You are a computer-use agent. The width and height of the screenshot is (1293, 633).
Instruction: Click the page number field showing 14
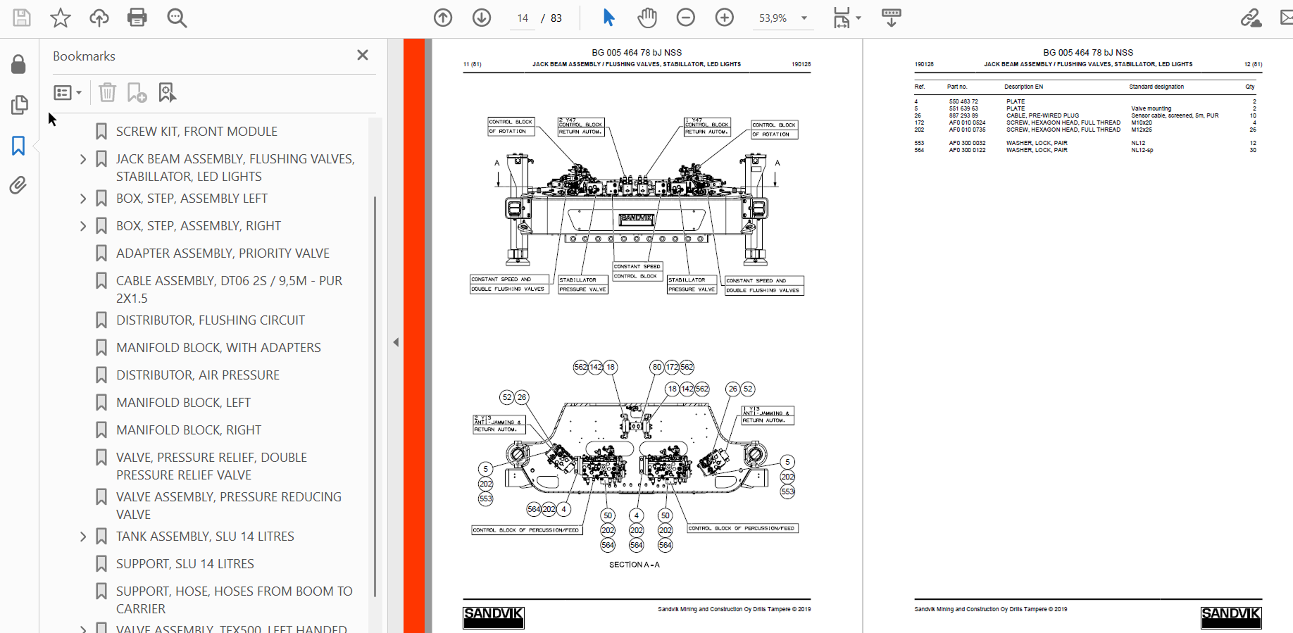pyautogui.click(x=523, y=18)
